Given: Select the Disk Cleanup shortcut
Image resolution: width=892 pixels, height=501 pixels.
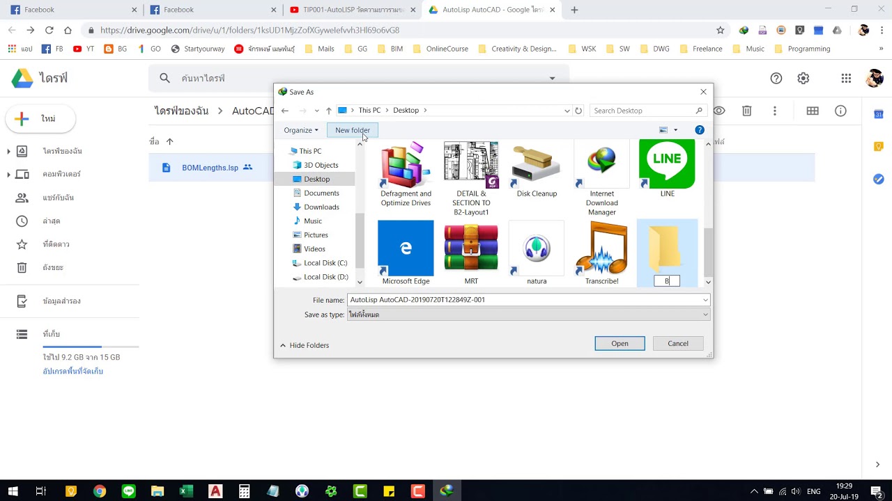Looking at the screenshot, I should tap(537, 170).
